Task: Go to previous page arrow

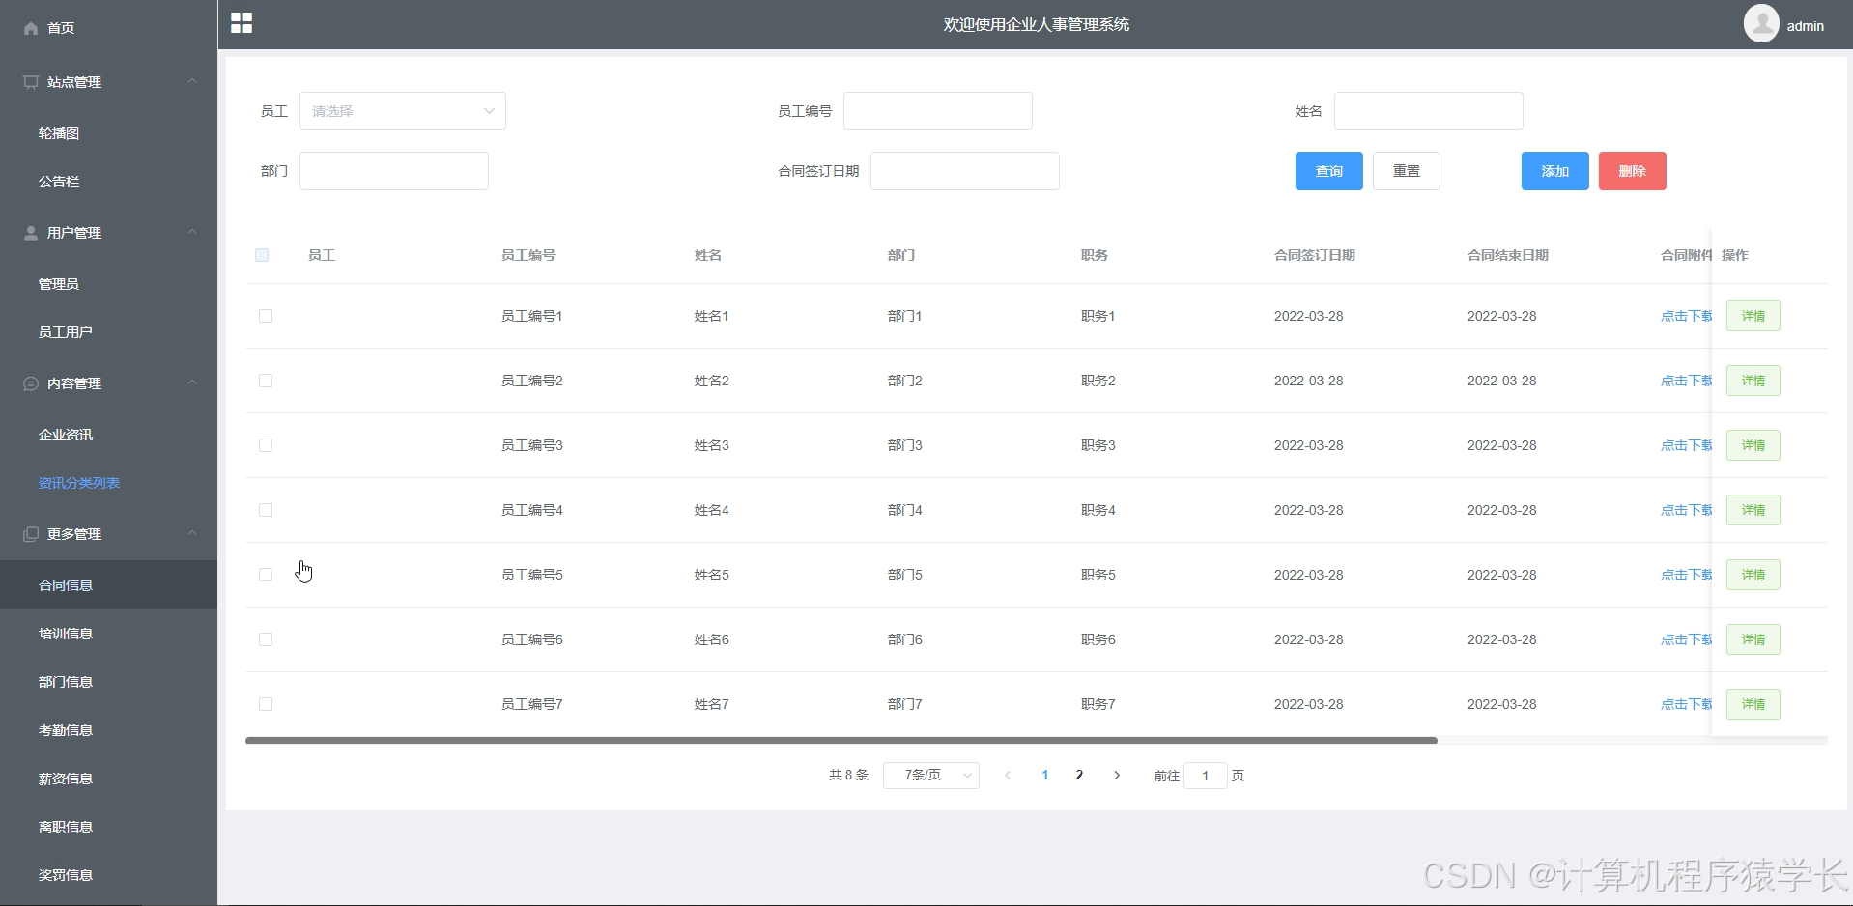Action: (1008, 775)
